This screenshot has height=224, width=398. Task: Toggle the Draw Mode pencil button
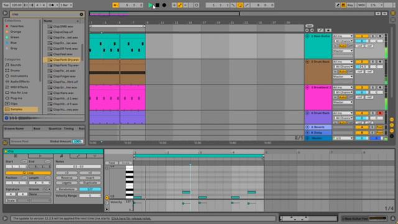tap(338, 5)
